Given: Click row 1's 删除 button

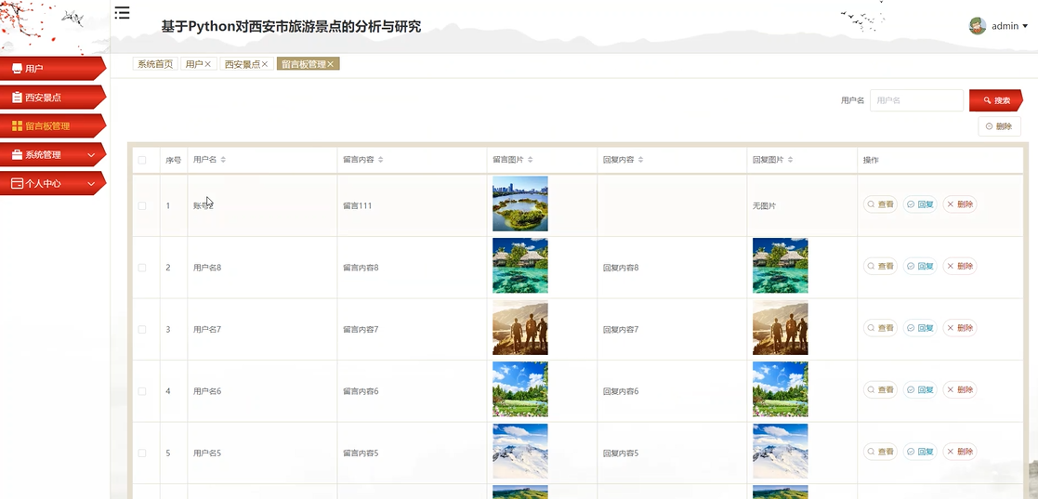Looking at the screenshot, I should pyautogui.click(x=960, y=204).
